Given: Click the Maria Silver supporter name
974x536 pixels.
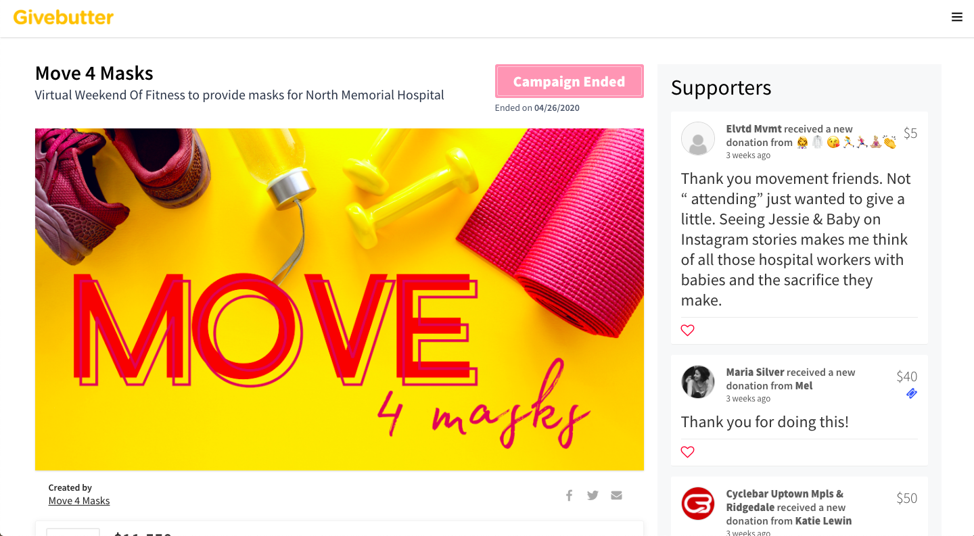Looking at the screenshot, I should [755, 372].
